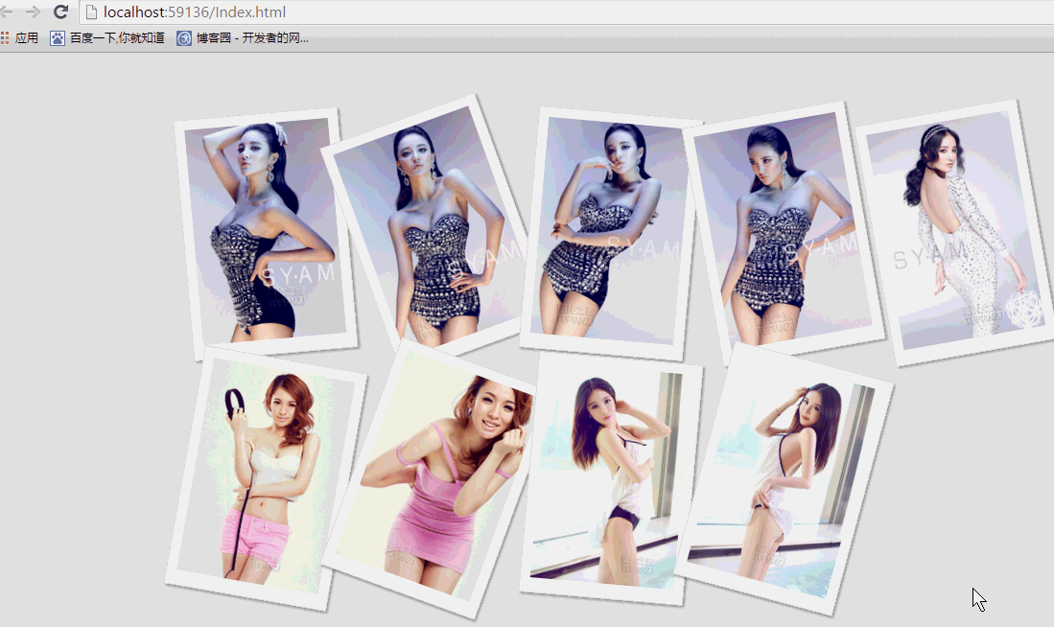Click the 博客园 bookmark favicon
This screenshot has width=1054, height=627.
pos(184,38)
